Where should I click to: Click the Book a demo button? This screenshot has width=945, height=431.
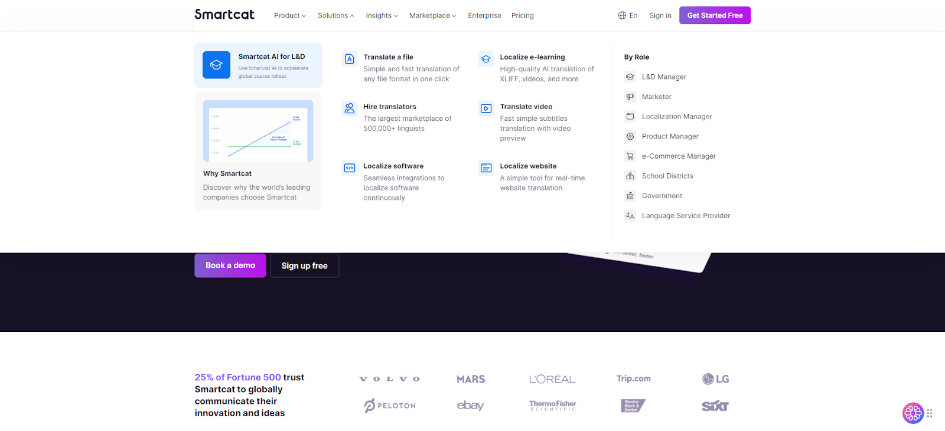[x=230, y=265]
